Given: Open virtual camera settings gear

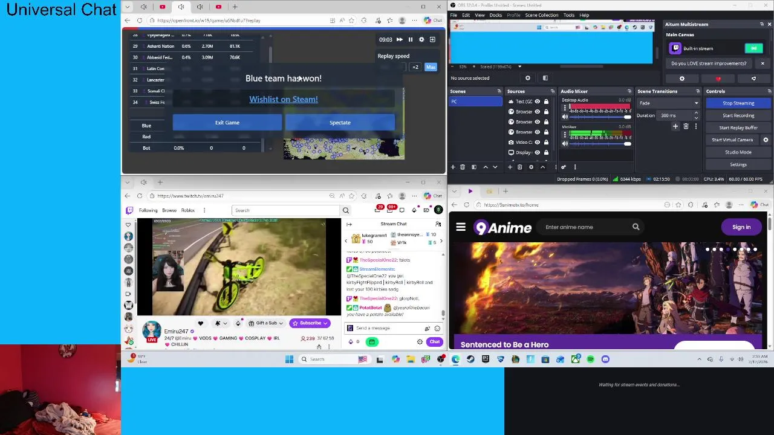Looking at the screenshot, I should (766, 140).
